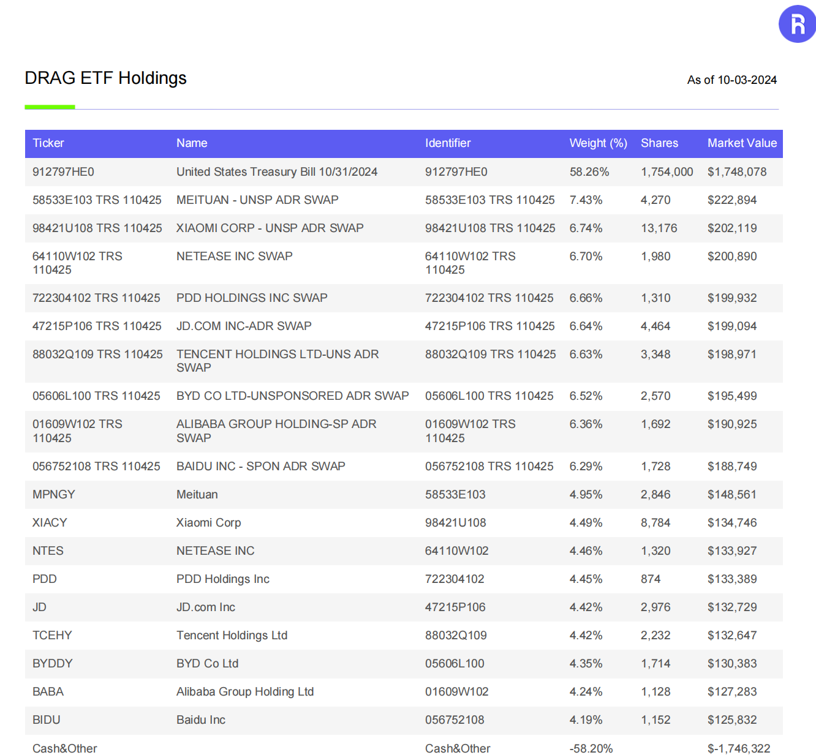Click TENCENT HOLDINGS LTD-UNS ADR SWAP name
The height and width of the screenshot is (755, 816).
point(278,361)
